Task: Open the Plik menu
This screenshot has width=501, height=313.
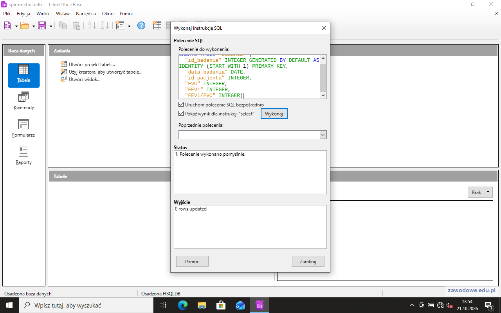Action: (x=7, y=13)
